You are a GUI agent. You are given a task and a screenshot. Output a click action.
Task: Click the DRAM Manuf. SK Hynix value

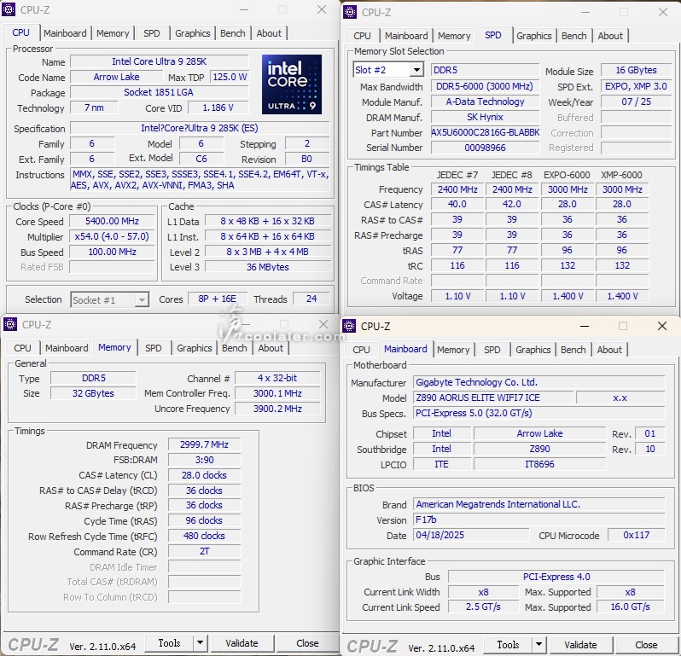pyautogui.click(x=485, y=117)
